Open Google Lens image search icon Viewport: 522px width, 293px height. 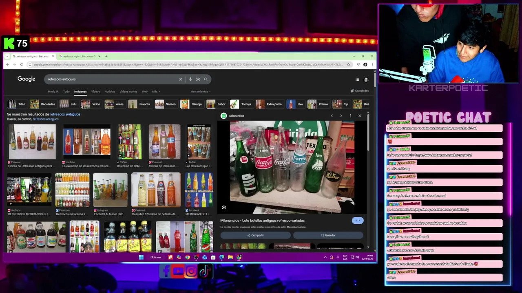[198, 79]
